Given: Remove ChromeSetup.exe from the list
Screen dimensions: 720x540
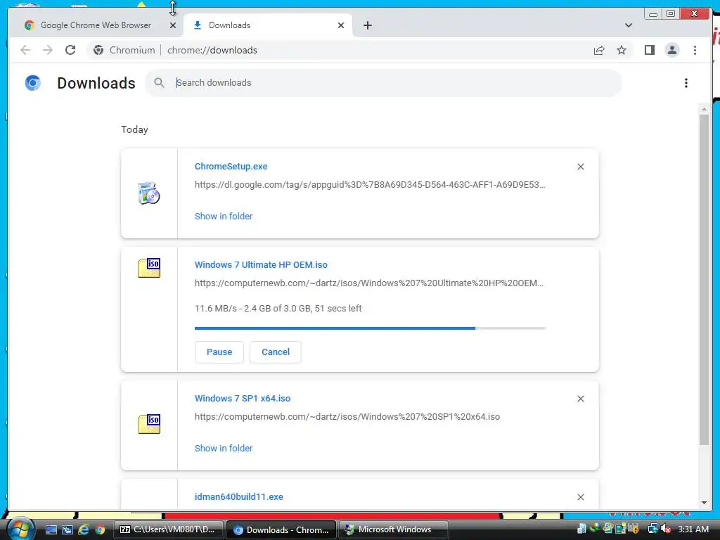Looking at the screenshot, I should click(580, 167).
